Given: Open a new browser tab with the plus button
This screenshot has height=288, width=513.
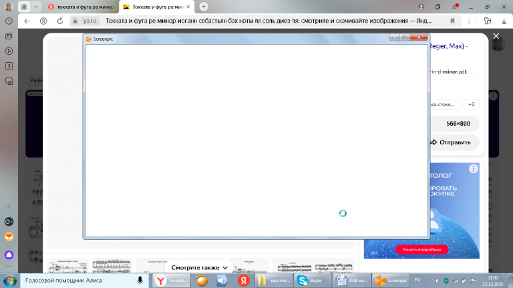Looking at the screenshot, I should click(204, 7).
